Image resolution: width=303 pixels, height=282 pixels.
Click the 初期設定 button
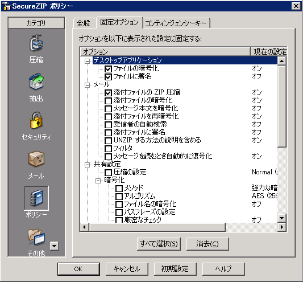(175, 269)
